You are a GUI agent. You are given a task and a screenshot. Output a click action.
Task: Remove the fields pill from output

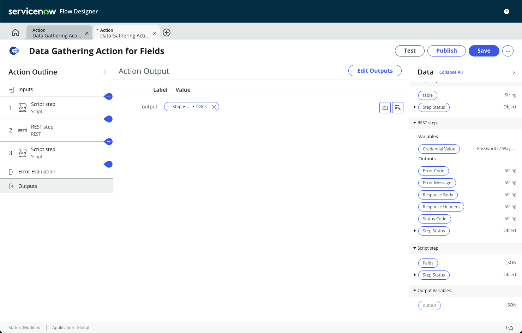tap(214, 107)
